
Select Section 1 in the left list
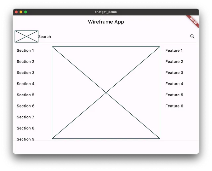(25, 50)
